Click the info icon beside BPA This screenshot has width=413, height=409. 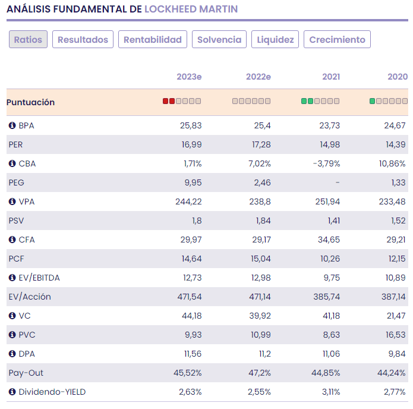[x=12, y=125]
